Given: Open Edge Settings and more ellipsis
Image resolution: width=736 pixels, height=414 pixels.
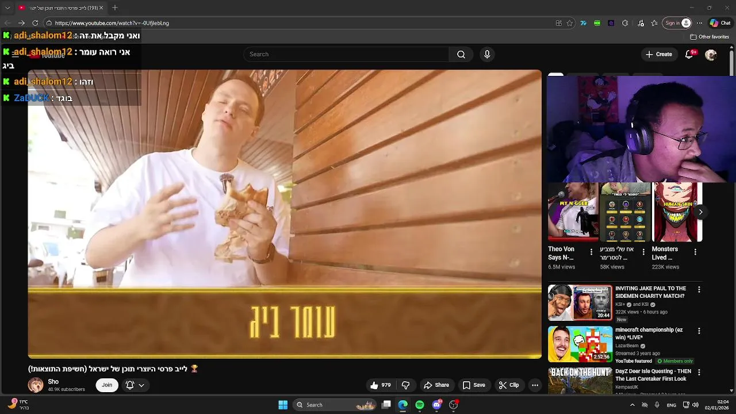Looking at the screenshot, I should 699,23.
